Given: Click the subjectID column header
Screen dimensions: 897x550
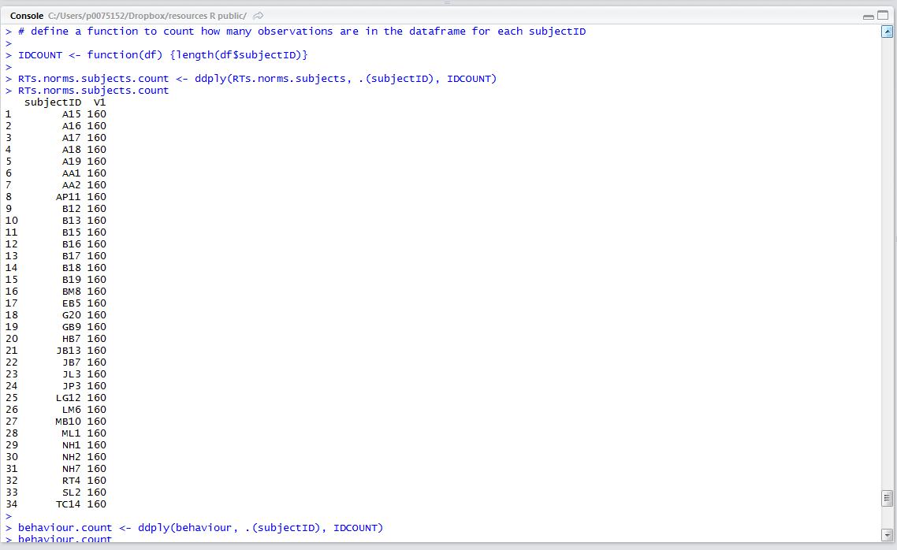Looking at the screenshot, I should click(53, 102).
